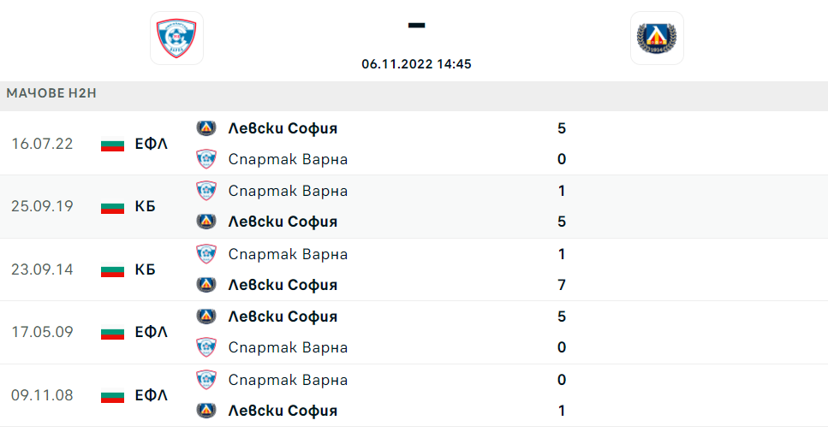Click Levski Sofia logo in 23.09.14 match
This screenshot has width=828, height=444.
(206, 285)
